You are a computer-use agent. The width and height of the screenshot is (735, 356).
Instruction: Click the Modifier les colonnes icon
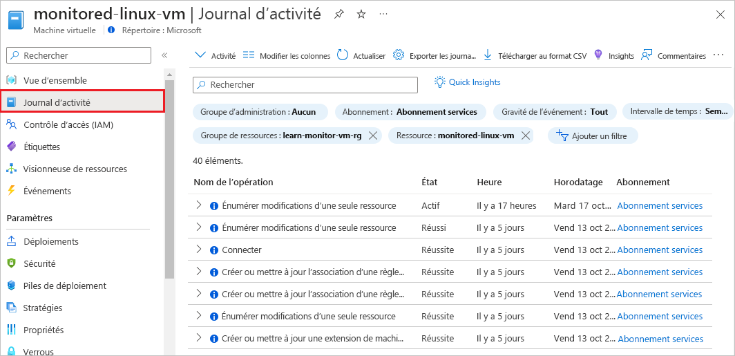click(249, 55)
